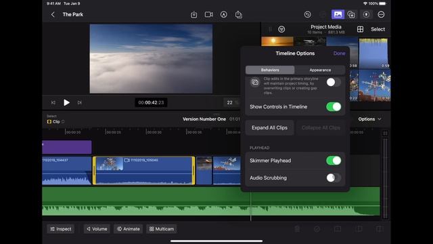Select the purple title clip in timeline

tap(67, 147)
